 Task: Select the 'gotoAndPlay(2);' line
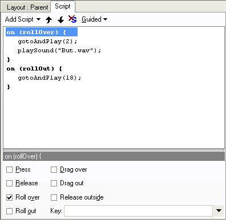[x=47, y=41]
